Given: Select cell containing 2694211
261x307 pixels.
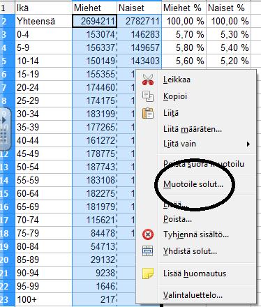Looking at the screenshot, I should point(94,22).
